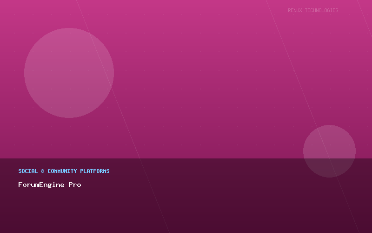Click the word "COMMUNITY" in the blue label
This screenshot has width=372, height=233.
coord(62,171)
